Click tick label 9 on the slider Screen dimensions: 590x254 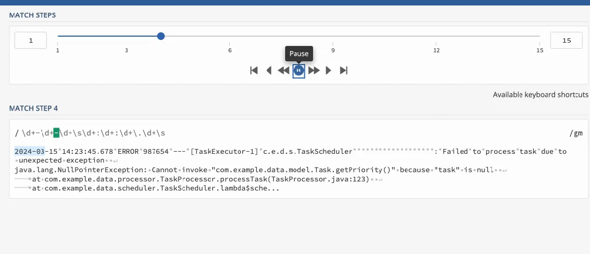(333, 50)
